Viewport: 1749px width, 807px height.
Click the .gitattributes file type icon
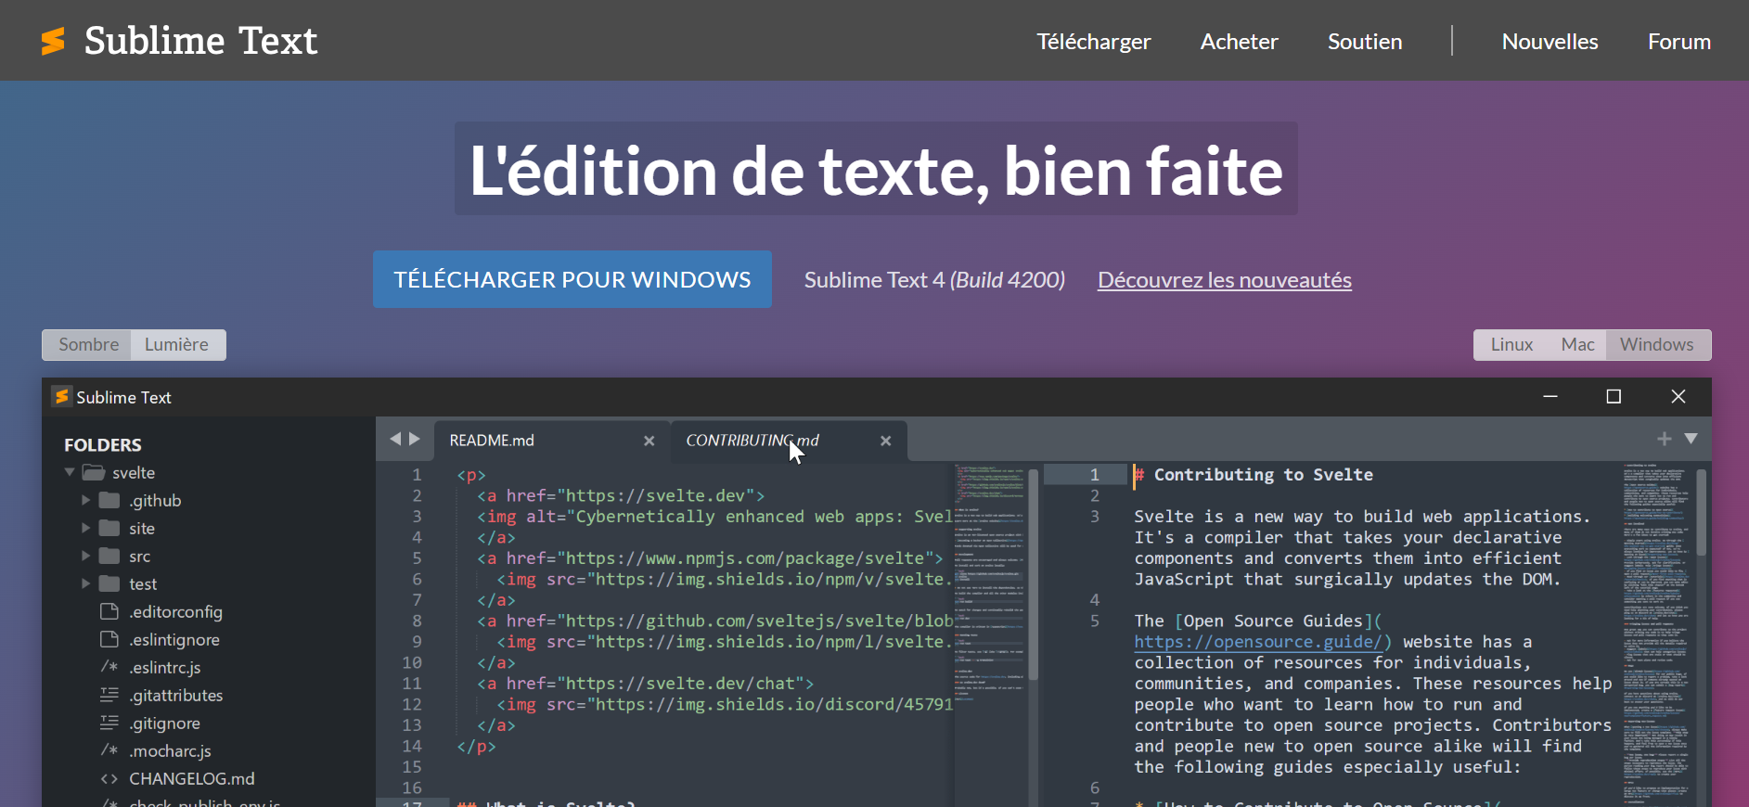[109, 695]
